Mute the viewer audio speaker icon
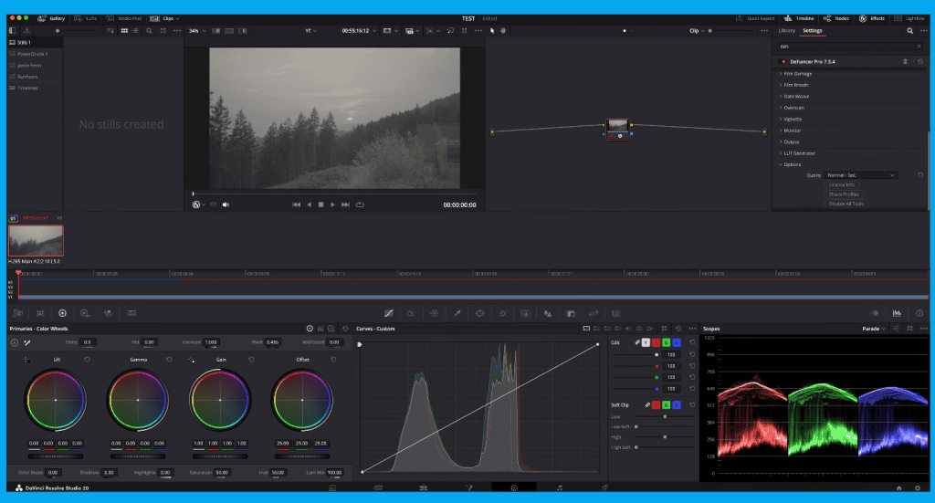 (226, 204)
